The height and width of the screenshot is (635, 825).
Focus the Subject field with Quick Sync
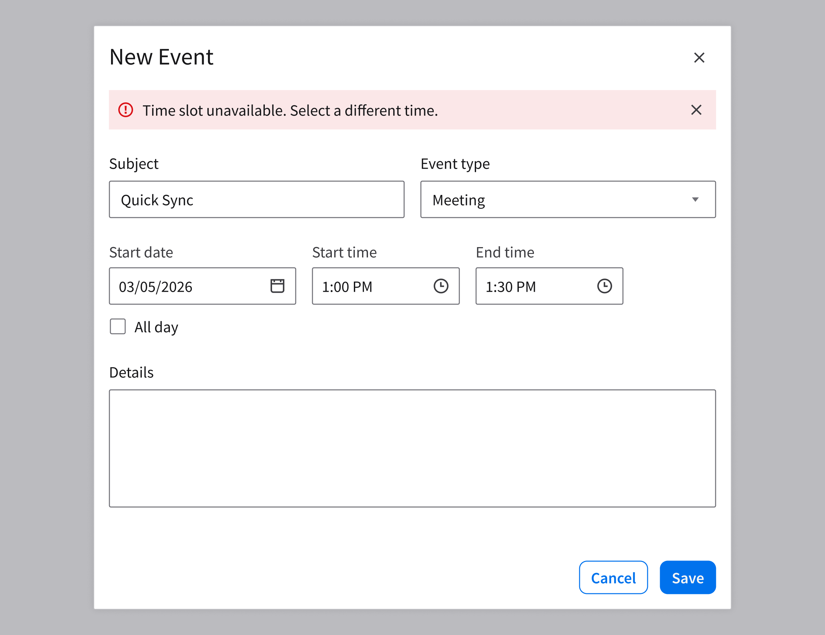257,199
